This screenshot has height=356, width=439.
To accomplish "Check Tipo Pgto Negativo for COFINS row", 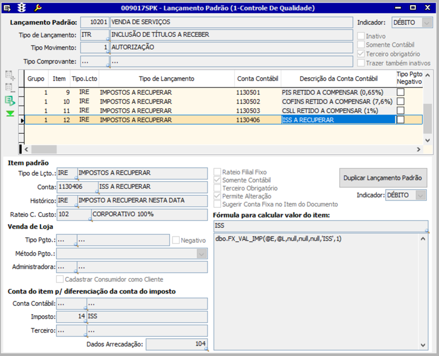I will [x=401, y=101].
